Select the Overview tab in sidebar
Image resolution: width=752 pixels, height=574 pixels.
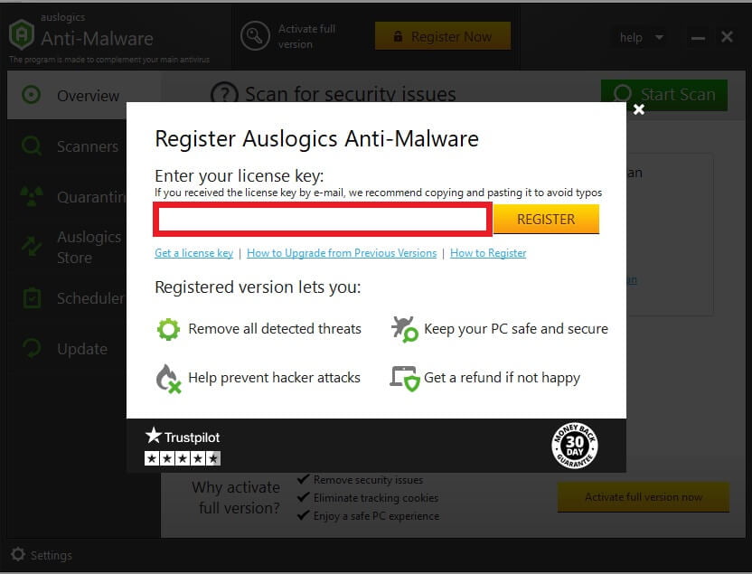(84, 96)
